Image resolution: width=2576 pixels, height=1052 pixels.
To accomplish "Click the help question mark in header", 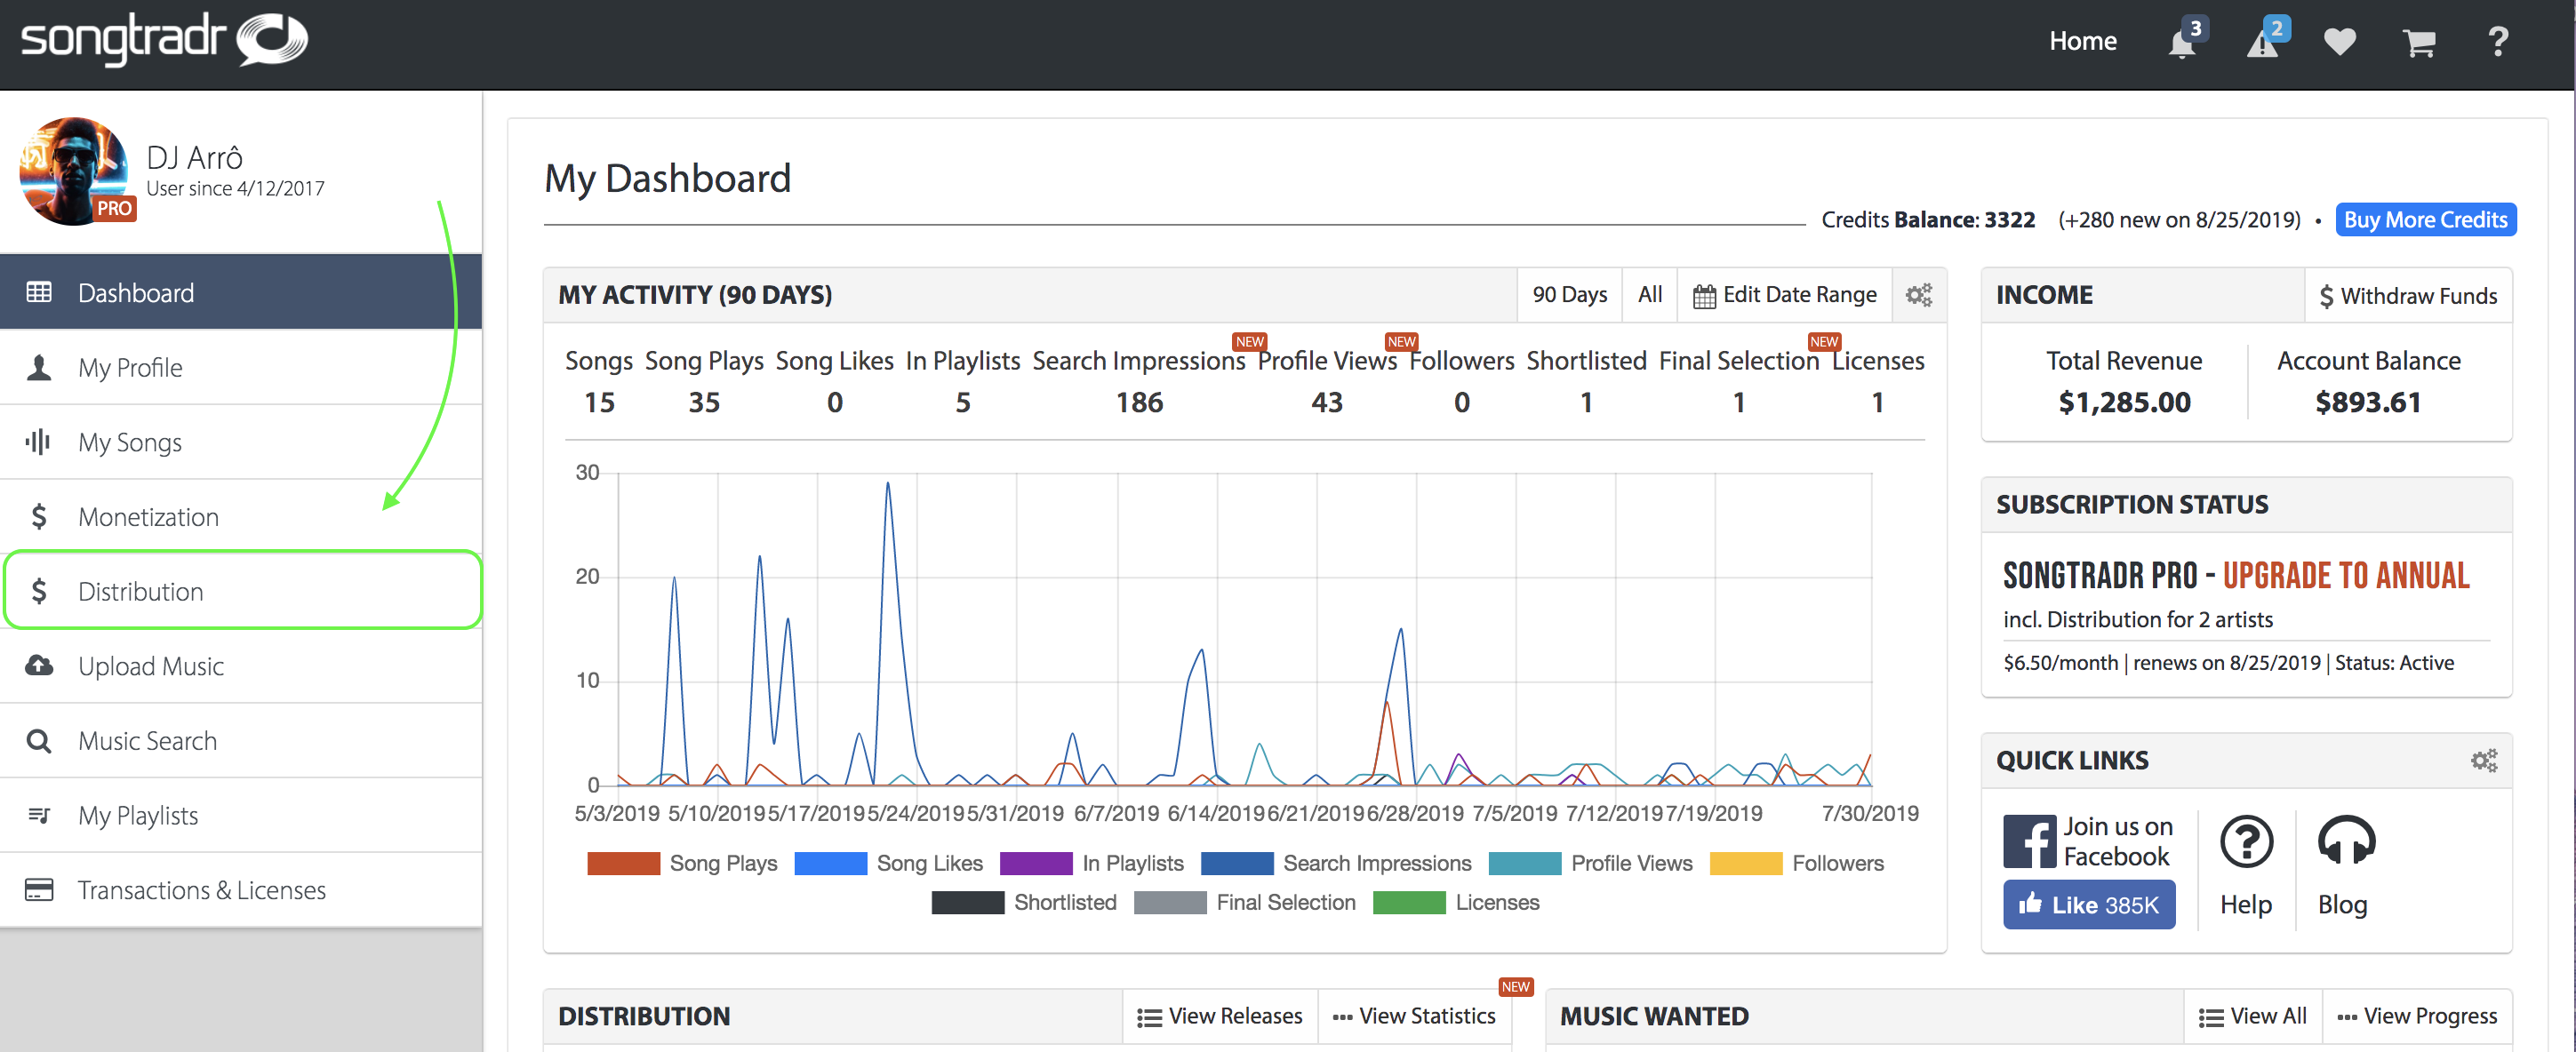I will pyautogui.click(x=2497, y=42).
